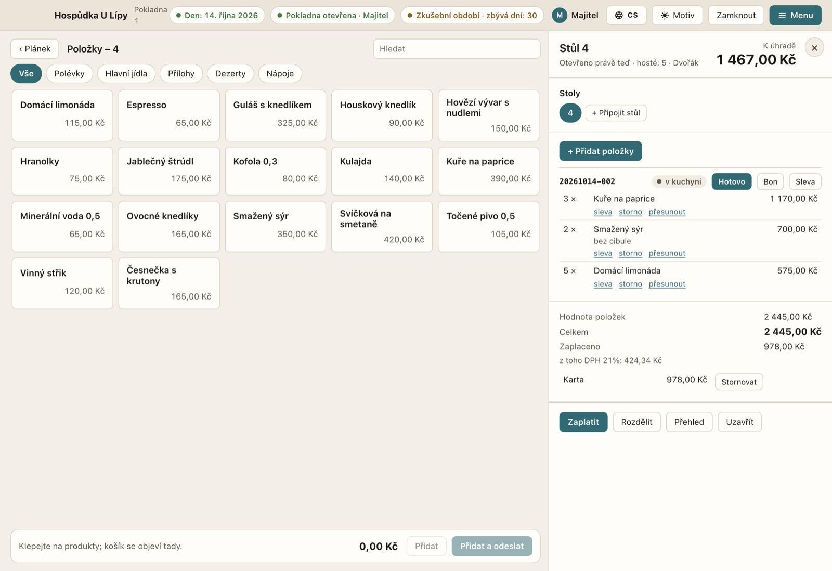Click the Majitel user avatar
Screen dimensions: 832x571
pos(559,15)
